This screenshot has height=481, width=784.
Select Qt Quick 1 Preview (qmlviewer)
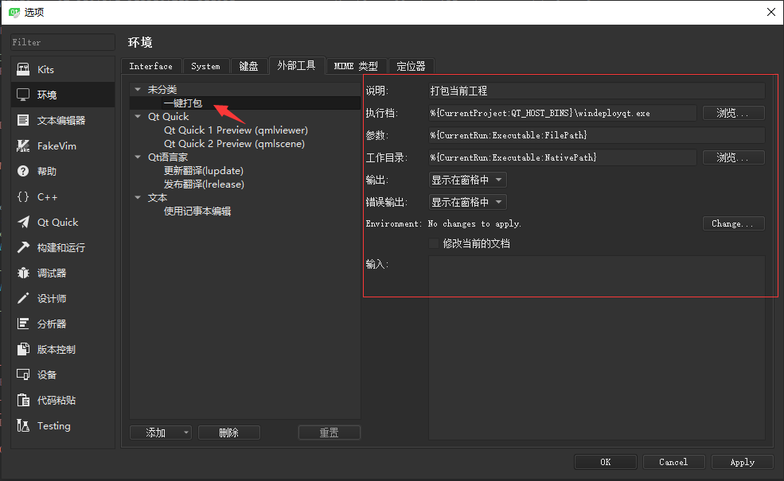(x=236, y=130)
